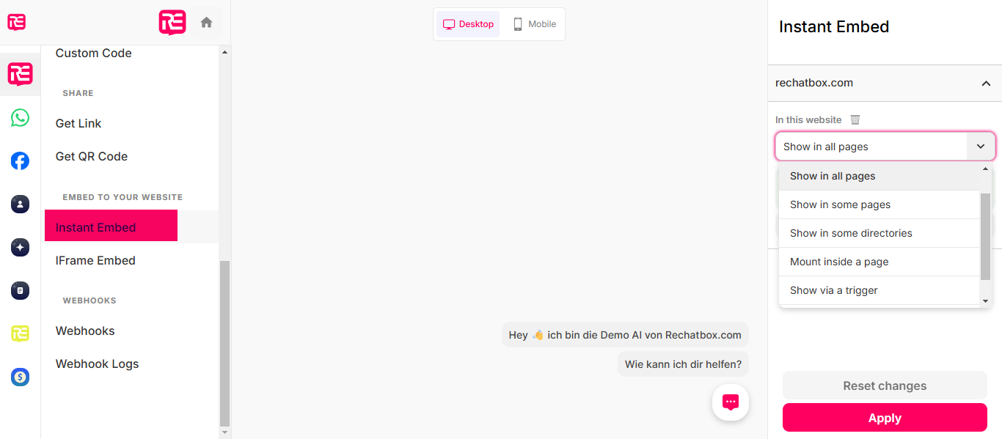Click the sidebar scrollbar up arrow

pyautogui.click(x=224, y=51)
